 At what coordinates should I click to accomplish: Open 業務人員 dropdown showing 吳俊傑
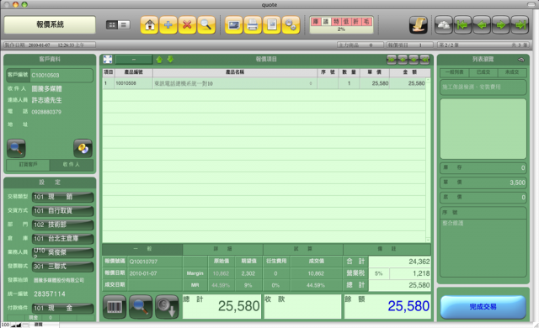tap(62, 252)
